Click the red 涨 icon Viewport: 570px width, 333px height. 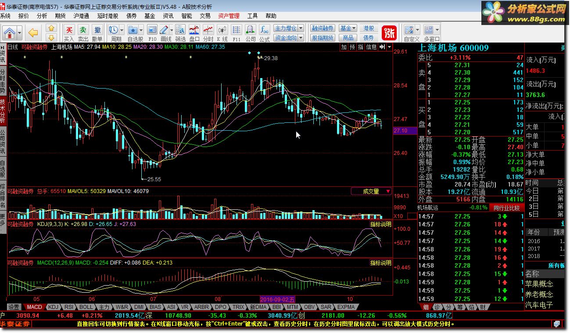click(389, 32)
